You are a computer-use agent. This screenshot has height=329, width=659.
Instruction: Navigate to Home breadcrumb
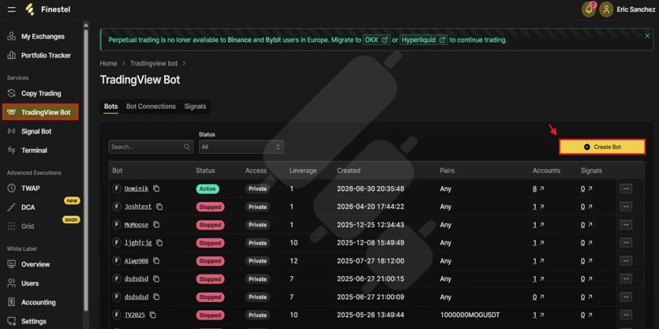coord(108,64)
